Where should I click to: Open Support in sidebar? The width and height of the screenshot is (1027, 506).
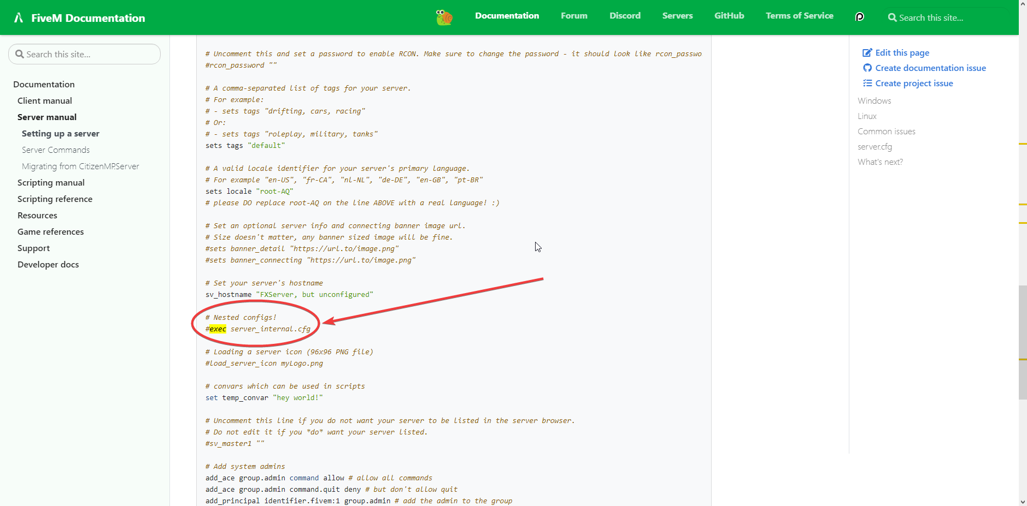[33, 248]
